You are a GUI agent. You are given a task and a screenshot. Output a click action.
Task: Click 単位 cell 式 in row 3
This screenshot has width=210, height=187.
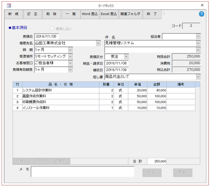click(121, 102)
